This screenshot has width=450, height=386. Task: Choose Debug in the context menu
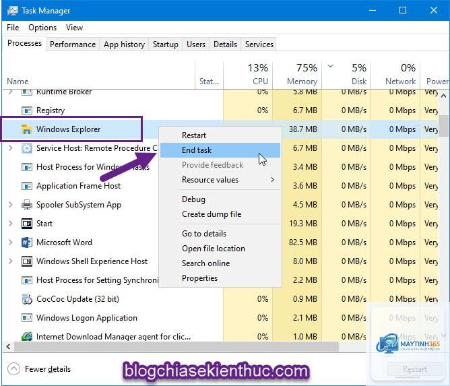tap(220, 199)
